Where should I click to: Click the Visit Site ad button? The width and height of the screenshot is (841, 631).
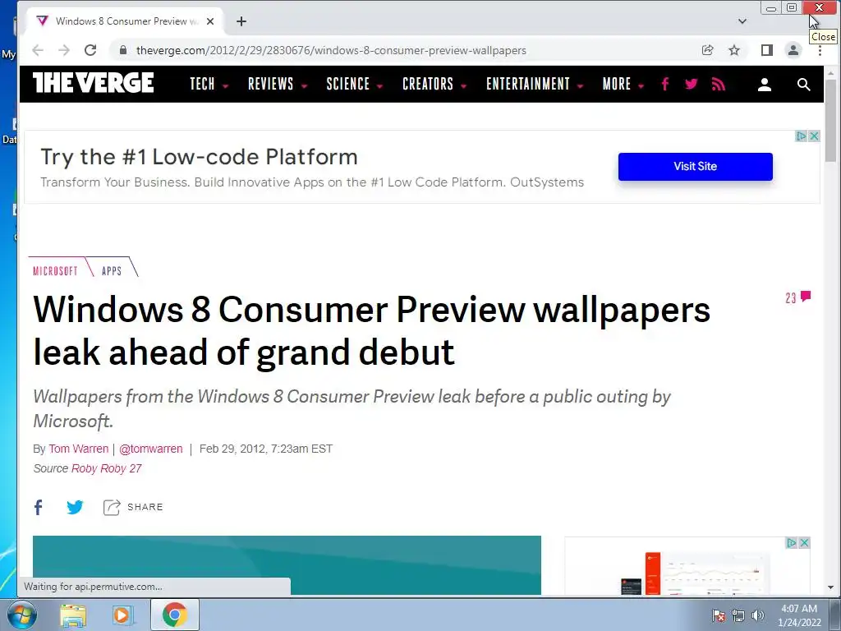(695, 166)
